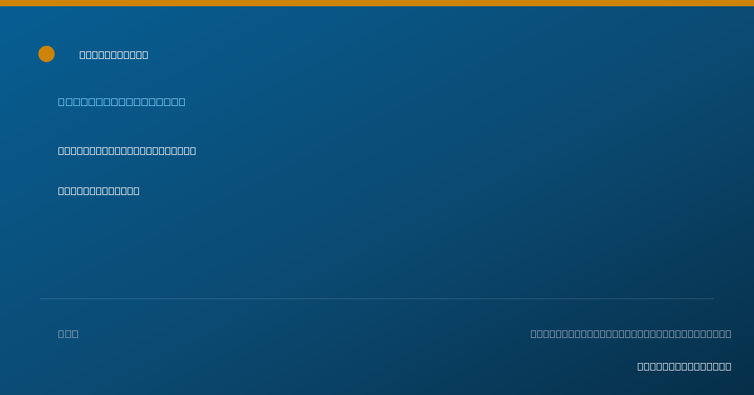
Task: Click the last glyph of the longer body line
Action: (193, 150)
